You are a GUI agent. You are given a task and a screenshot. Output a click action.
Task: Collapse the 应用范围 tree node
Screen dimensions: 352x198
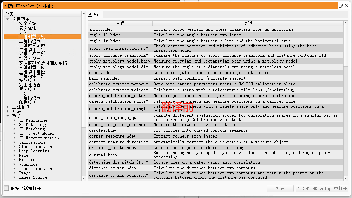click(8, 19)
